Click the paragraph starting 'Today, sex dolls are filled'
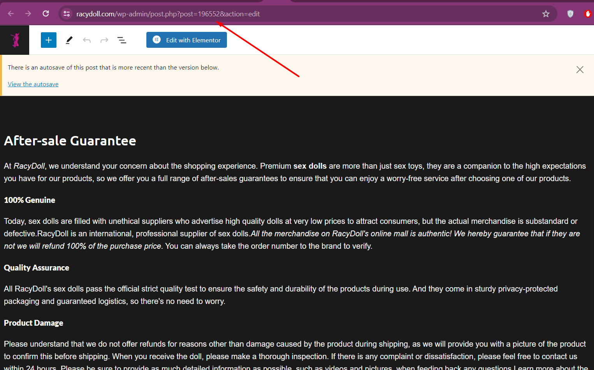Image resolution: width=594 pixels, height=370 pixels. click(x=292, y=234)
